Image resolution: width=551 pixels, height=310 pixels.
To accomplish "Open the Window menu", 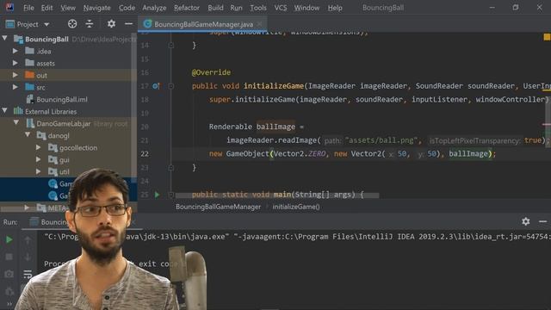I will click(x=306, y=8).
